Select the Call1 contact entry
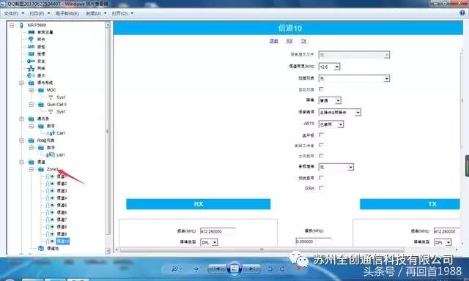This screenshot has width=469, height=281. [61, 133]
